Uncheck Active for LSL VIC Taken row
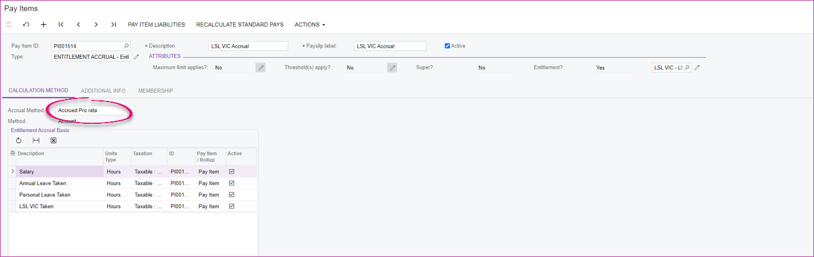The height and width of the screenshot is (257, 814). (232, 206)
